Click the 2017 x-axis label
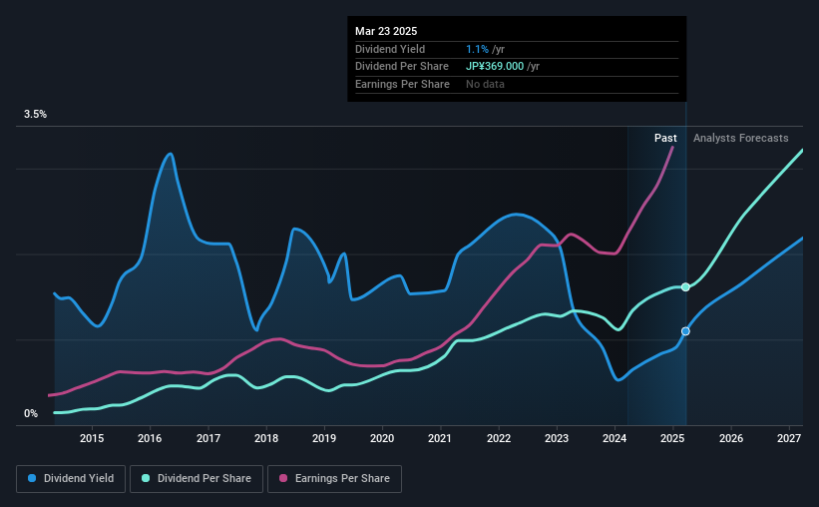This screenshot has width=819, height=507. 207,438
